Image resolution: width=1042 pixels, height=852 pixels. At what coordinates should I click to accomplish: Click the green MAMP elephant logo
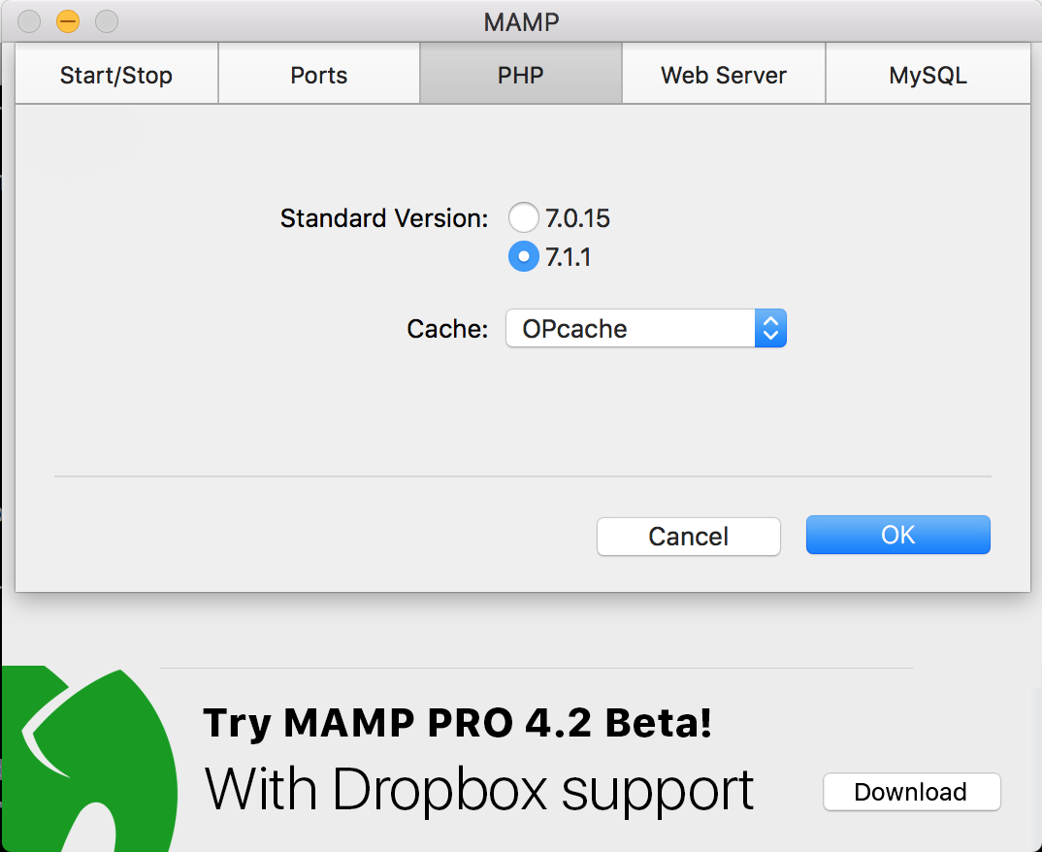point(89,759)
